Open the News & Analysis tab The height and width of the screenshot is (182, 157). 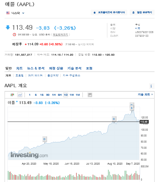pyautogui.click(x=36, y=68)
